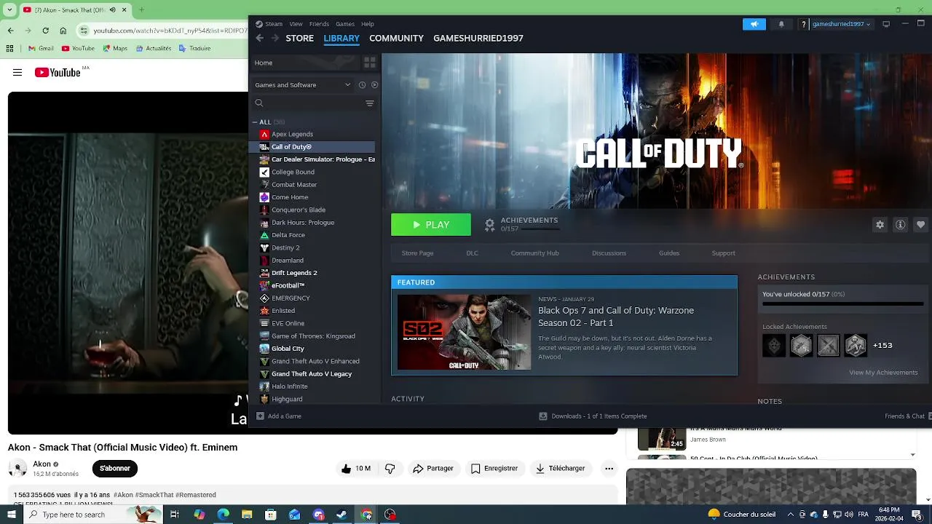
Task: Switch to the STORE tab
Action: 299,38
